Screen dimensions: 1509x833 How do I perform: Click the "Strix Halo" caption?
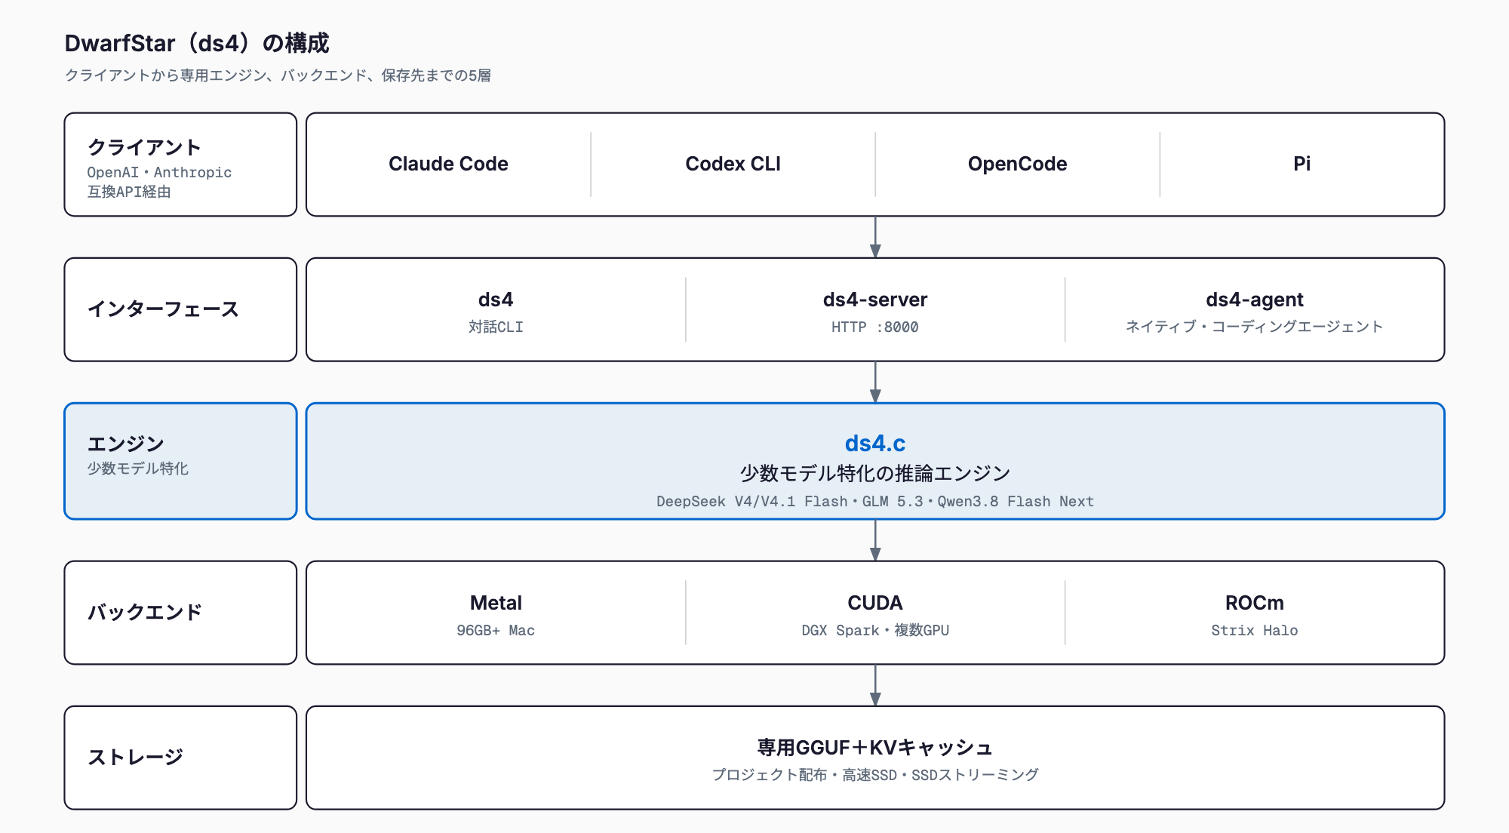coord(1255,630)
